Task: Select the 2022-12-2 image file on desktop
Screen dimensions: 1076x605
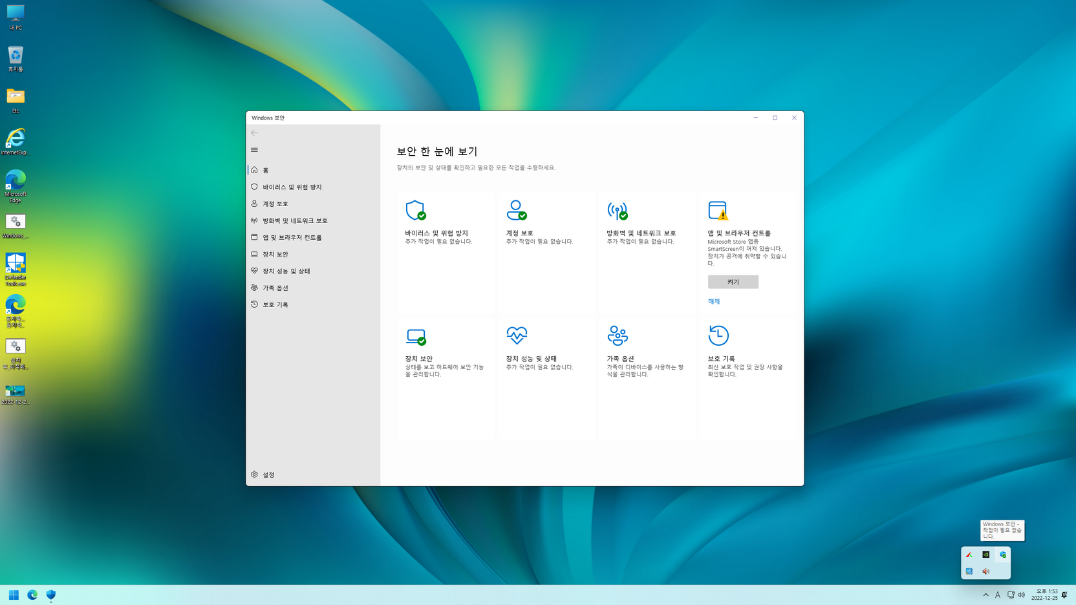Action: pos(16,394)
